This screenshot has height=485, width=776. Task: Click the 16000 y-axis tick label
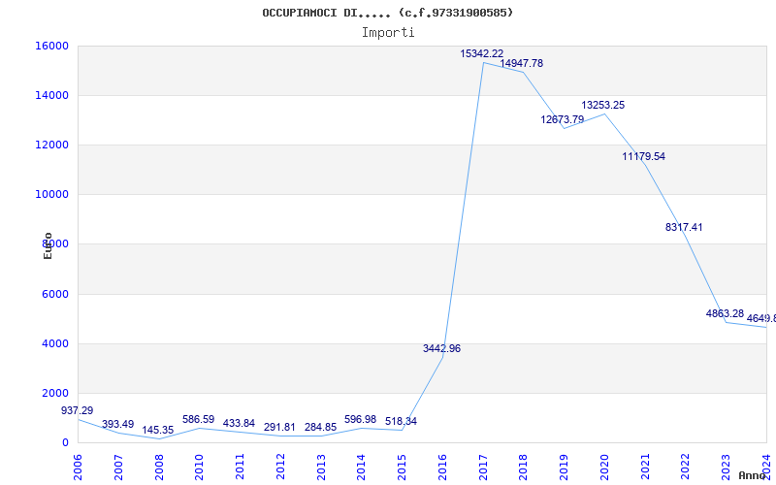51,46
